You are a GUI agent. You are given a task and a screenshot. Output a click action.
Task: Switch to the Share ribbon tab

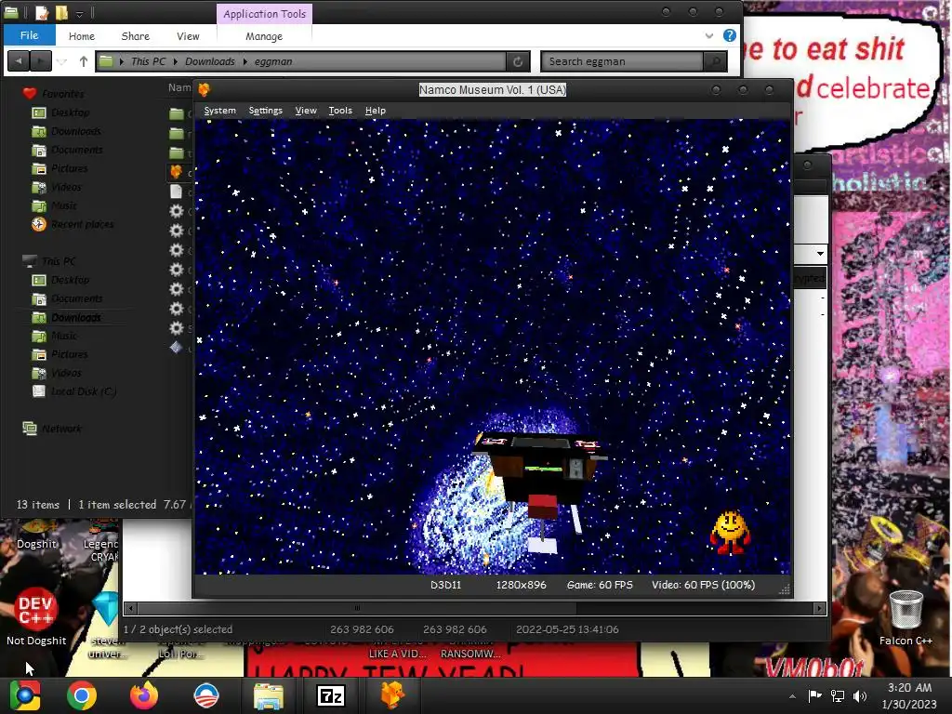click(x=136, y=36)
